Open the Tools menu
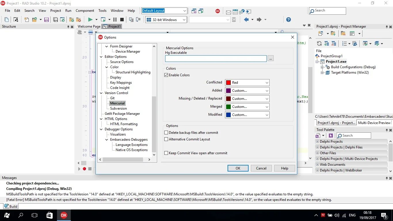The height and width of the screenshot is (221, 393). [102, 11]
